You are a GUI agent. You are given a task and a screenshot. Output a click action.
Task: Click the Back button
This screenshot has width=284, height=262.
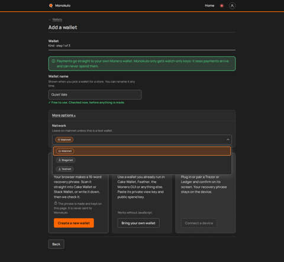tap(56, 244)
